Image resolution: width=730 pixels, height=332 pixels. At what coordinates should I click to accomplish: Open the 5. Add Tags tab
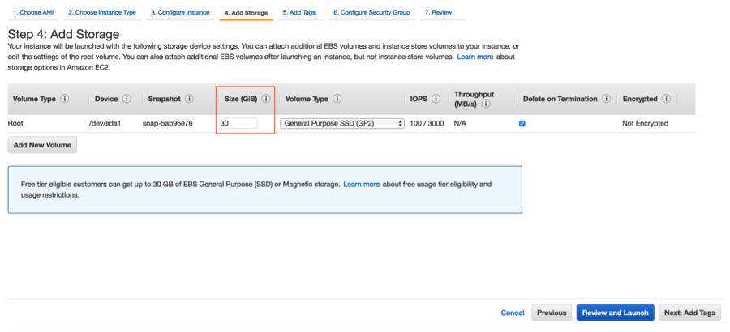(x=299, y=13)
